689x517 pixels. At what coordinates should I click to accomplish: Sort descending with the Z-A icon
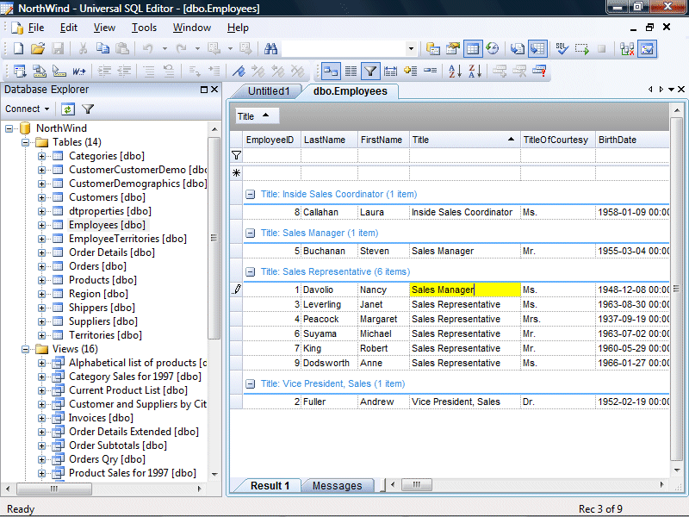point(475,71)
